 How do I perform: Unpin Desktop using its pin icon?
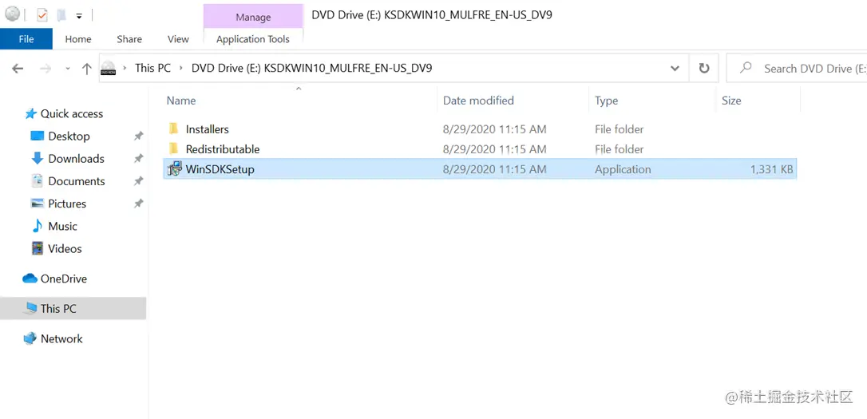tap(139, 136)
